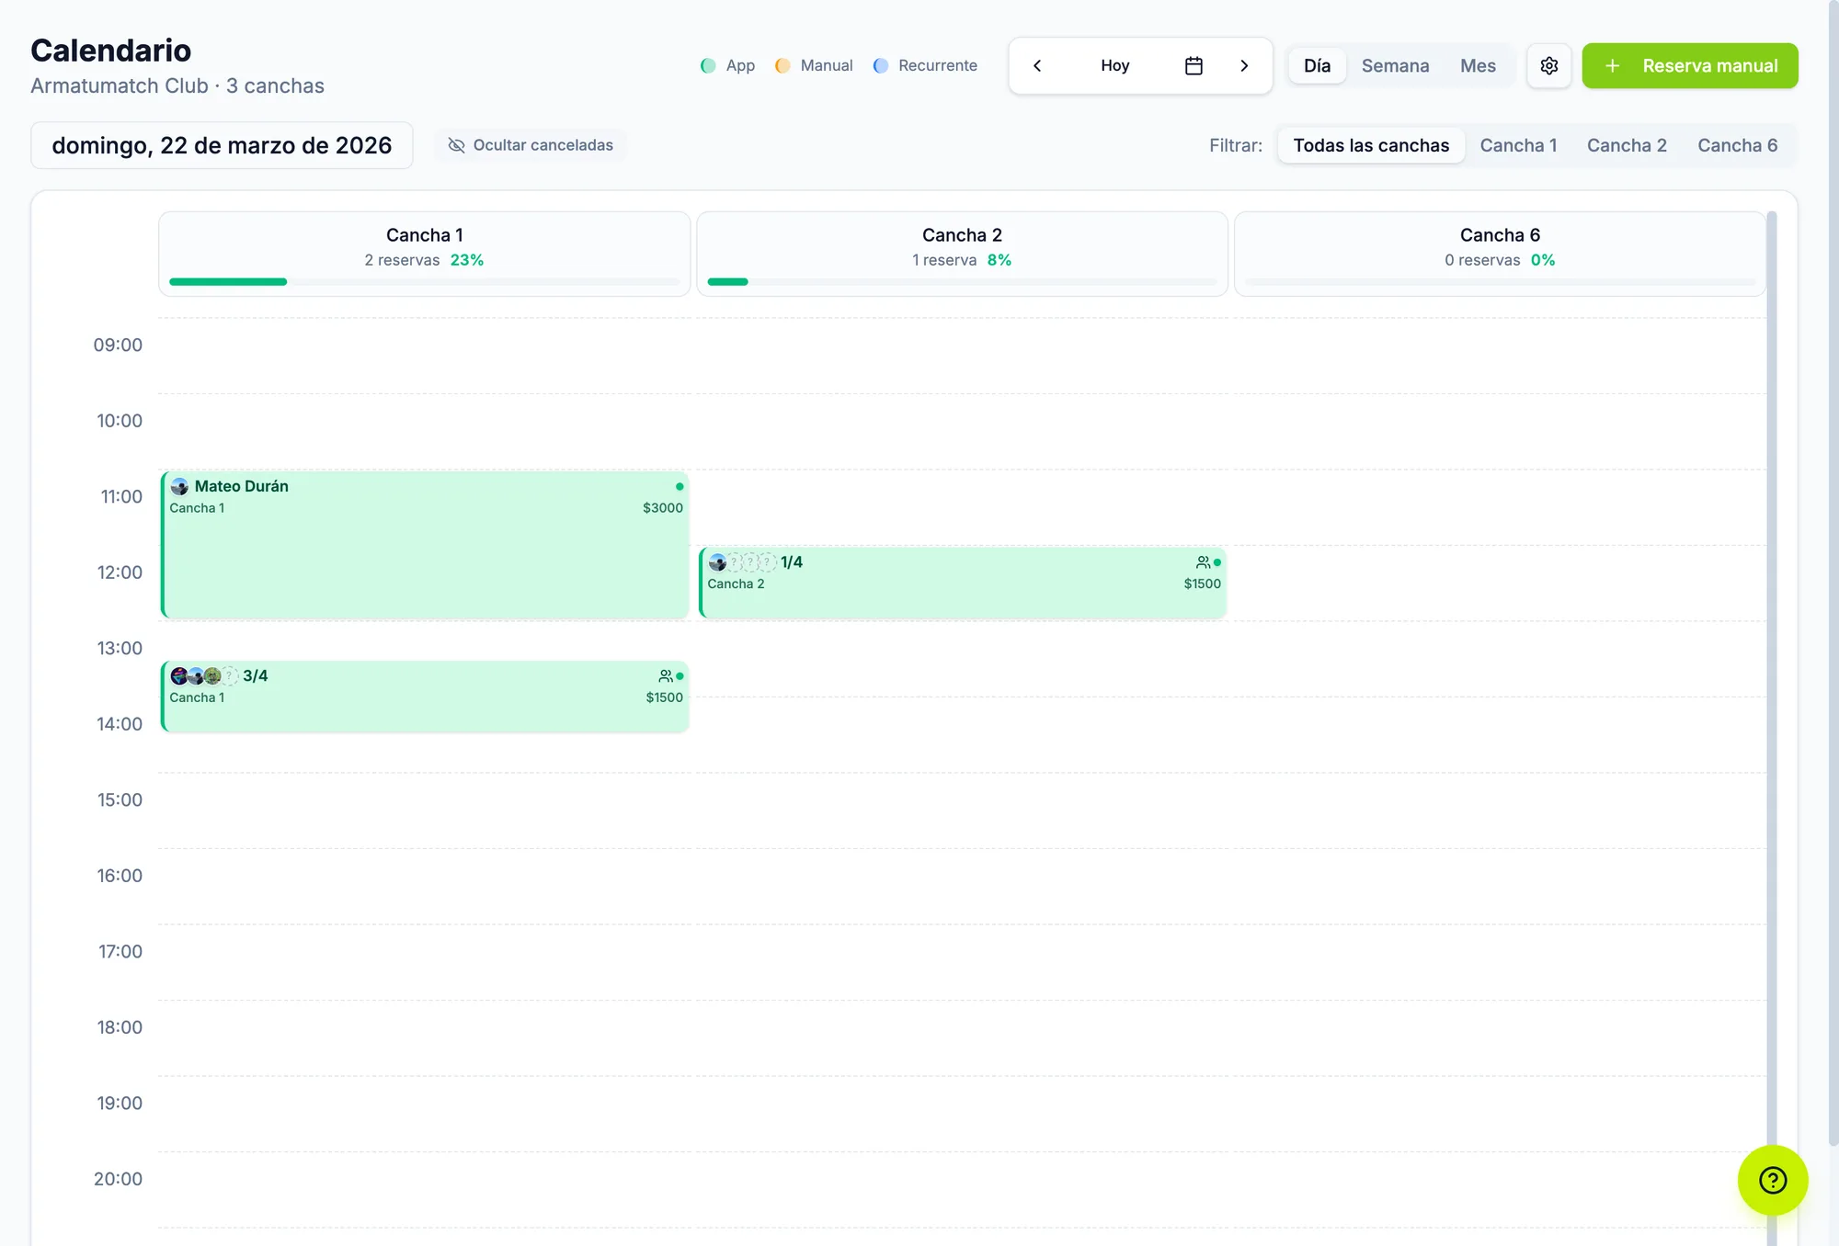Filter by Cancha 6

(x=1737, y=145)
